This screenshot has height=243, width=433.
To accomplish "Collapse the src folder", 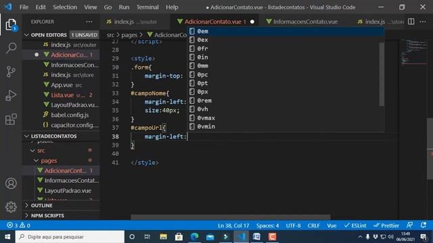I will click(x=32, y=151).
